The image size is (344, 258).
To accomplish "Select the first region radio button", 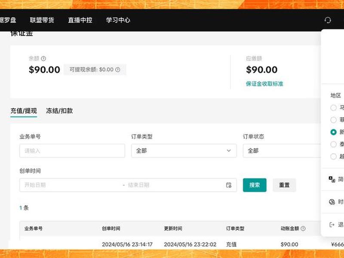I will 333,108.
